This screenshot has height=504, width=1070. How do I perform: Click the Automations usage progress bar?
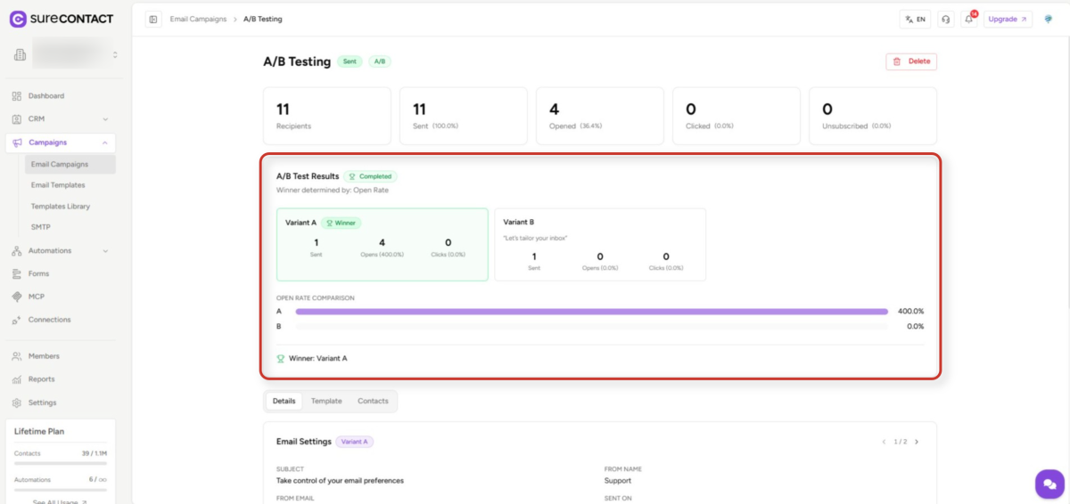pos(61,490)
